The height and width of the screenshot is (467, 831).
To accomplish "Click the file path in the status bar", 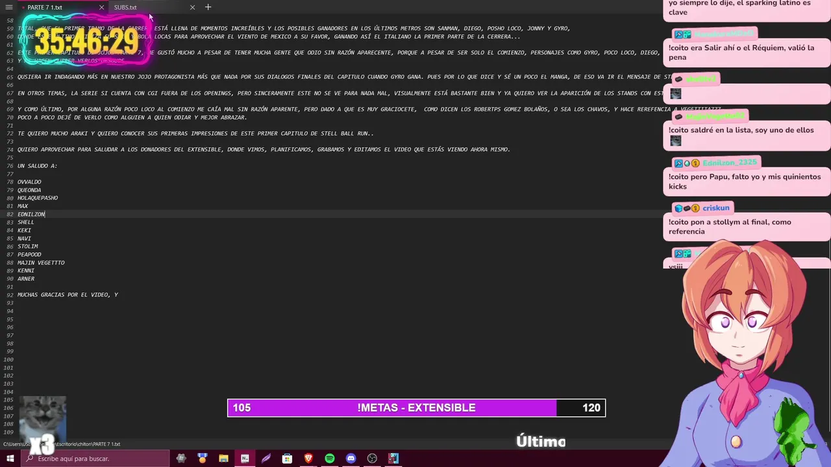I will point(62,444).
